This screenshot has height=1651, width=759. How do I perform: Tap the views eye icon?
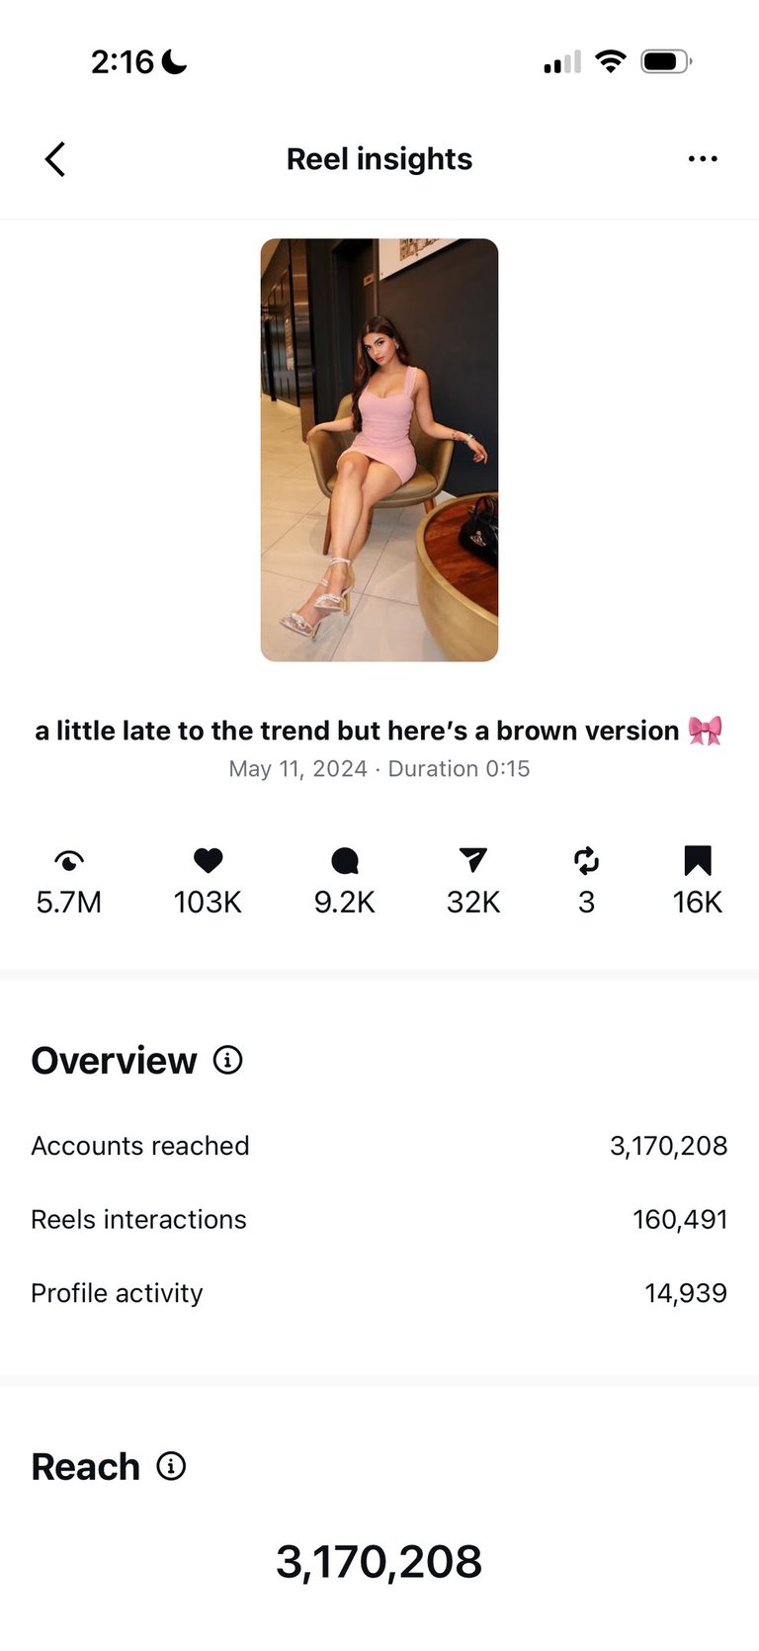pyautogui.click(x=69, y=861)
